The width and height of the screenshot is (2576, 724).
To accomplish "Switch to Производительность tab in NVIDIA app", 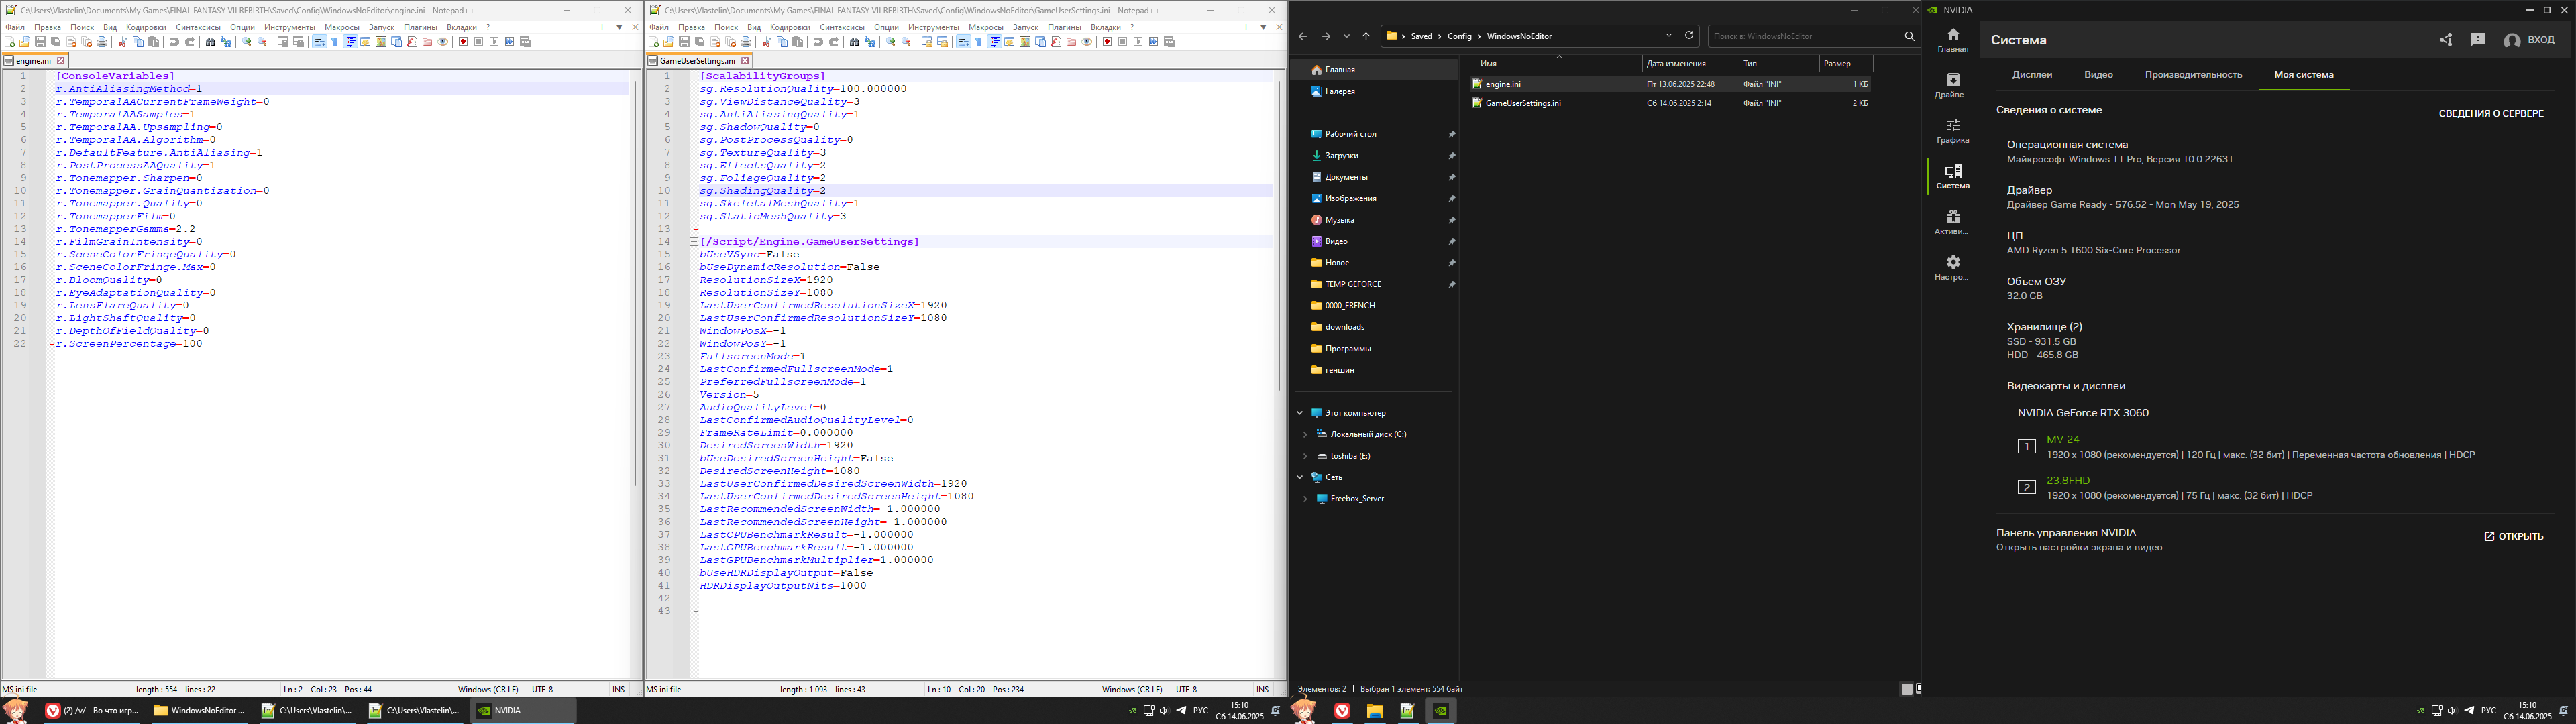I will pyautogui.click(x=2193, y=75).
